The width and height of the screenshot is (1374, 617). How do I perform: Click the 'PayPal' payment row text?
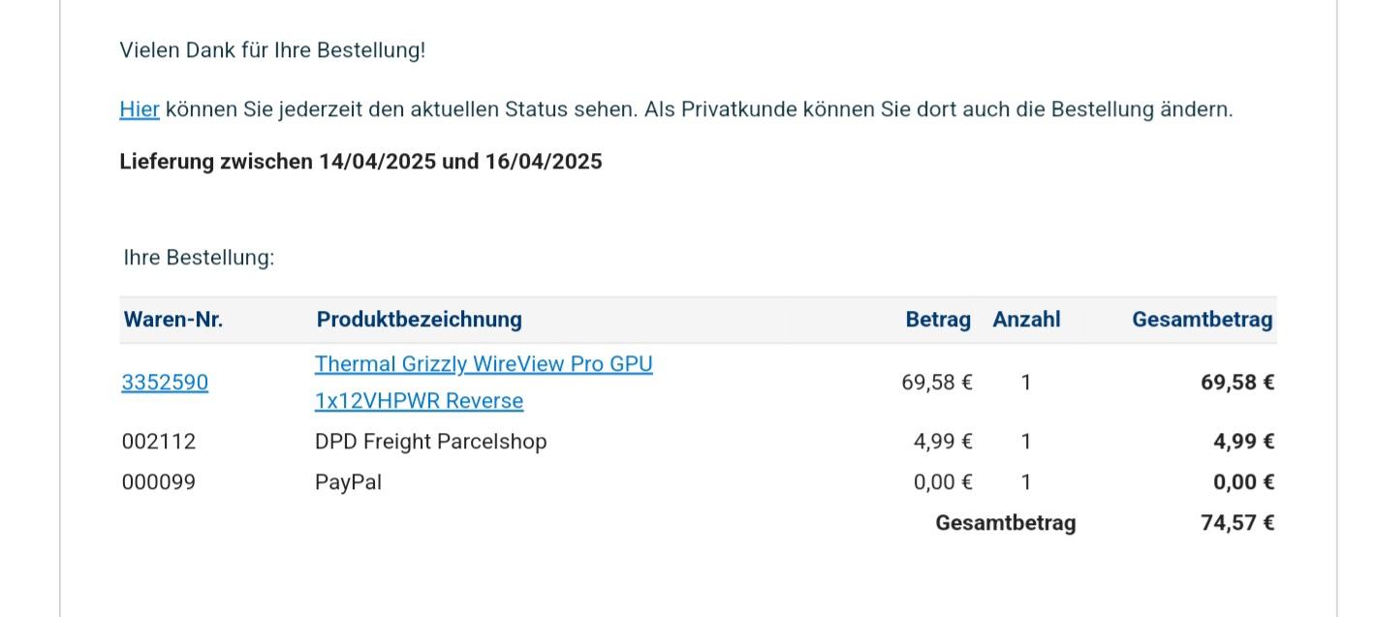tap(348, 482)
